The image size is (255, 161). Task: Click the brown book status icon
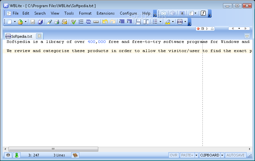(x=75, y=155)
